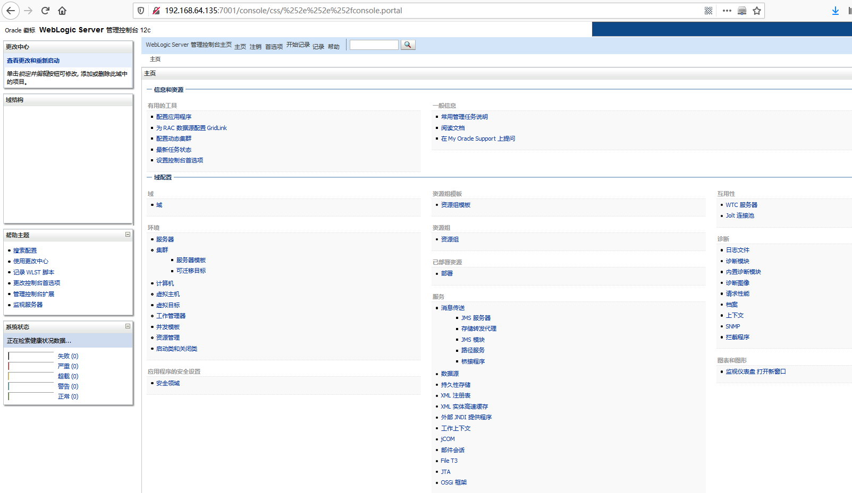The image size is (852, 493).
Task: Click 失败 (0) status link
Action: point(68,356)
